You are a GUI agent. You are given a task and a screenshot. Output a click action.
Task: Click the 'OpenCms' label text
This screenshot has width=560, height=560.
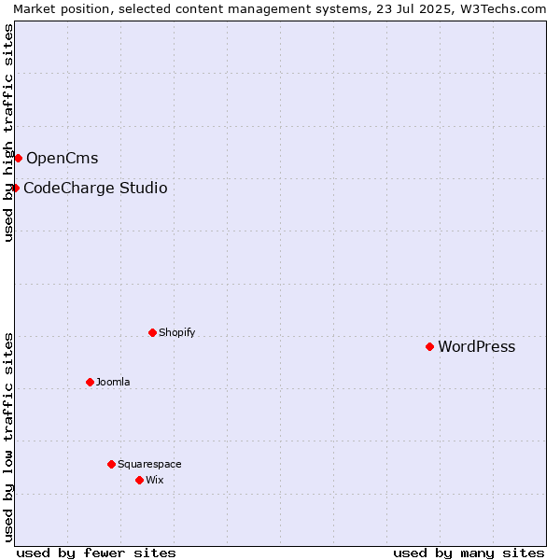(x=63, y=159)
